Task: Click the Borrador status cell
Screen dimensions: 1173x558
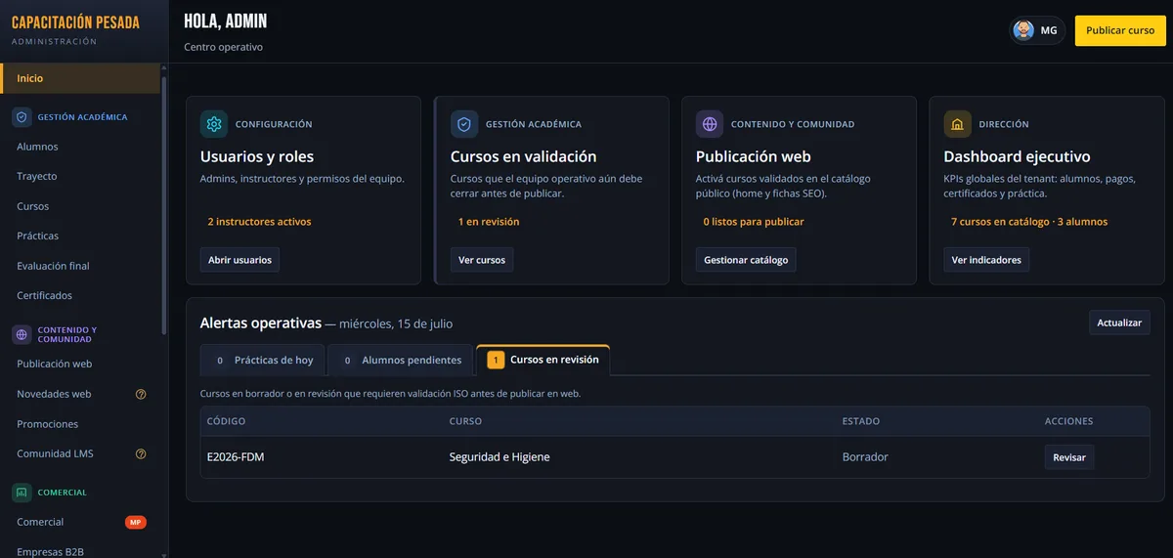Action: [x=865, y=457]
